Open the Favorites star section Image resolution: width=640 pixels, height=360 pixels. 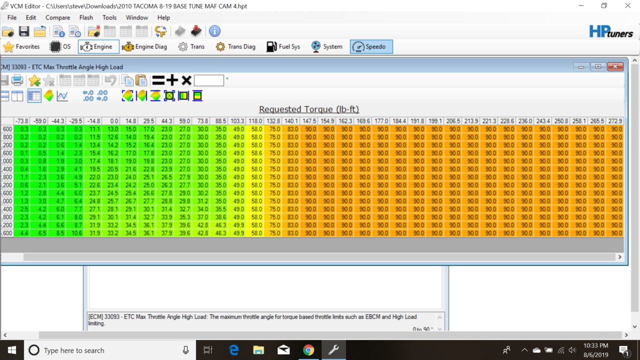tap(21, 47)
